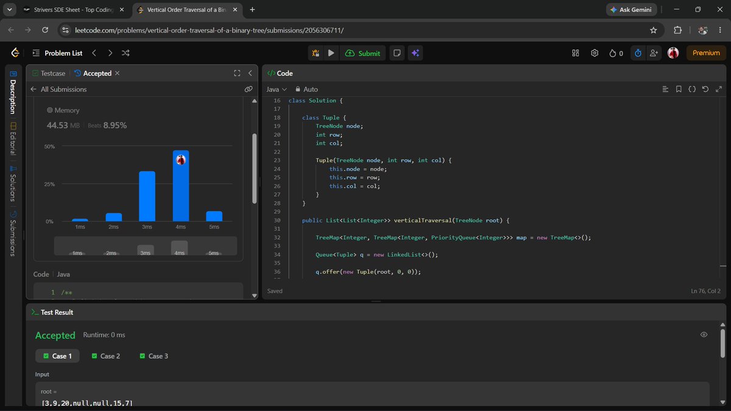Click the Run code play icon
Image resolution: width=731 pixels, height=411 pixels.
tap(331, 53)
